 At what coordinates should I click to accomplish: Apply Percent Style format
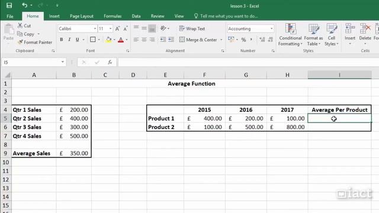(x=243, y=40)
